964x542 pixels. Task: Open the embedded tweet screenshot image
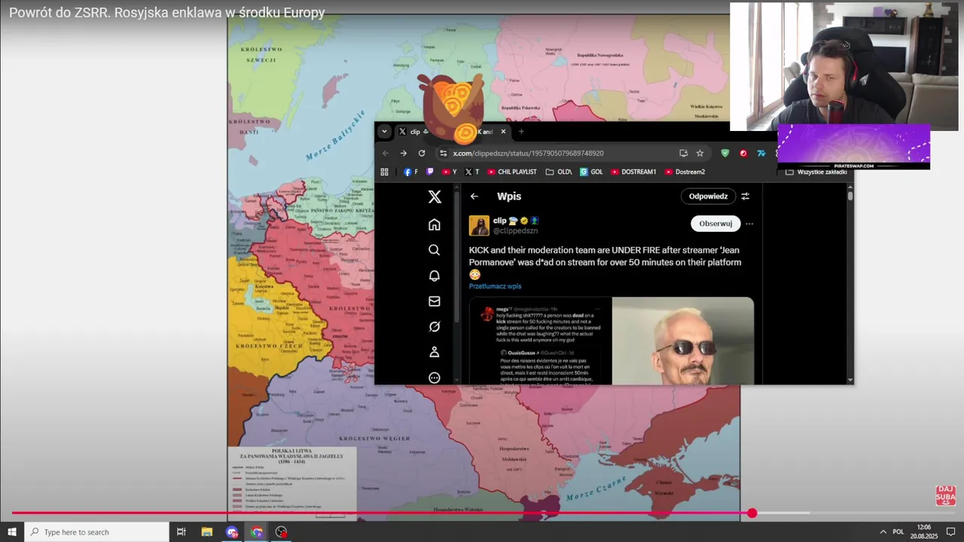pos(540,341)
